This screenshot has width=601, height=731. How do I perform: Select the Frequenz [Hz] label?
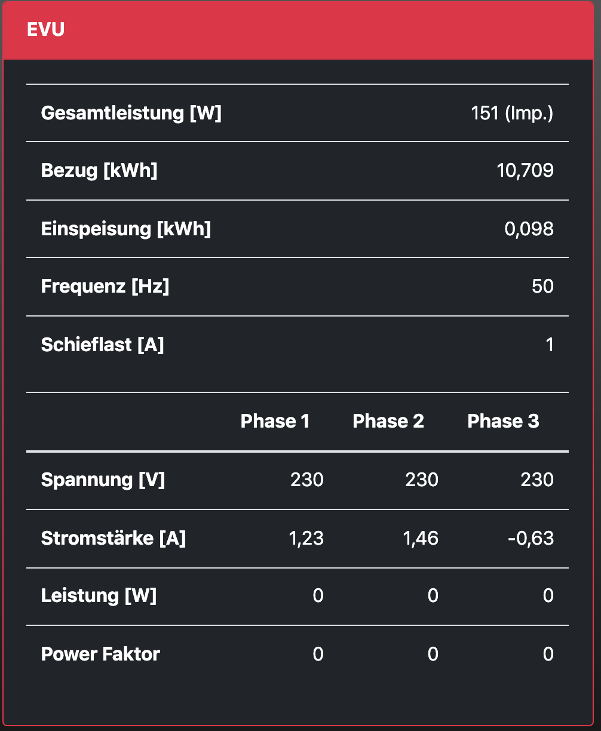click(x=105, y=287)
